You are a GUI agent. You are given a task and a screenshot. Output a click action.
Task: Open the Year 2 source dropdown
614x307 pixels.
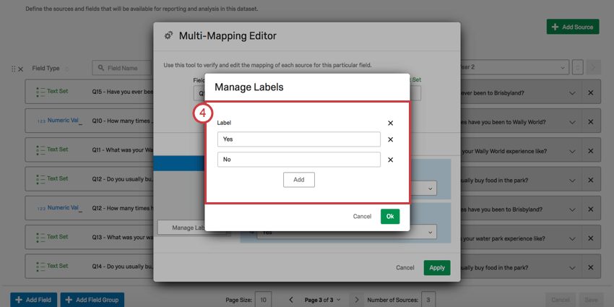514,67
